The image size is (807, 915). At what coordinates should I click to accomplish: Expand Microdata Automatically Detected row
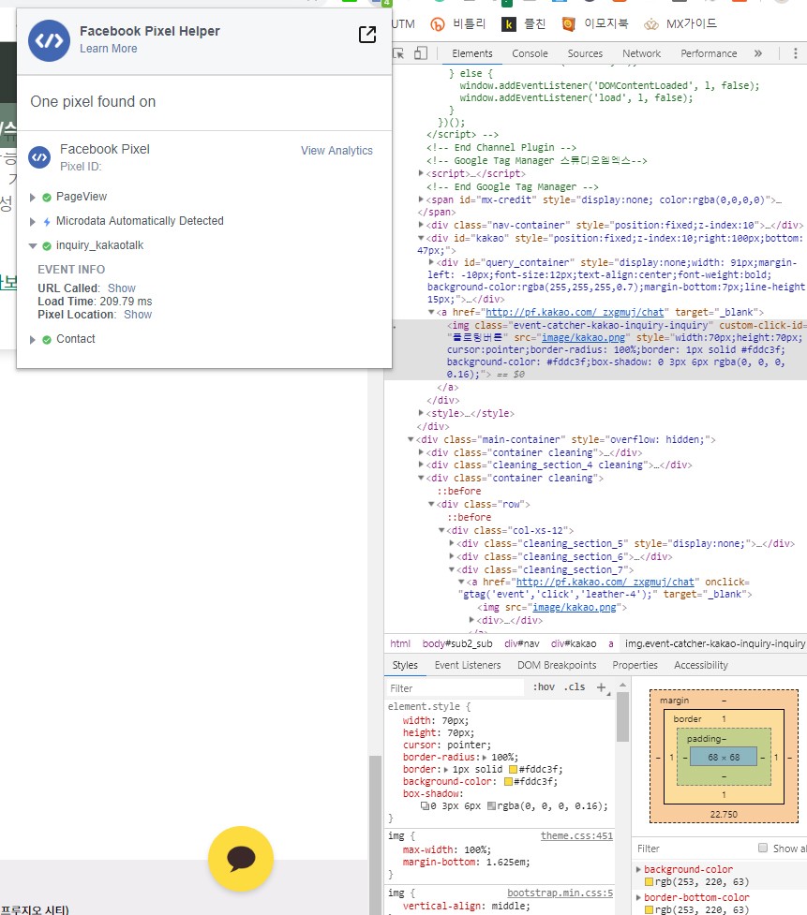click(33, 222)
